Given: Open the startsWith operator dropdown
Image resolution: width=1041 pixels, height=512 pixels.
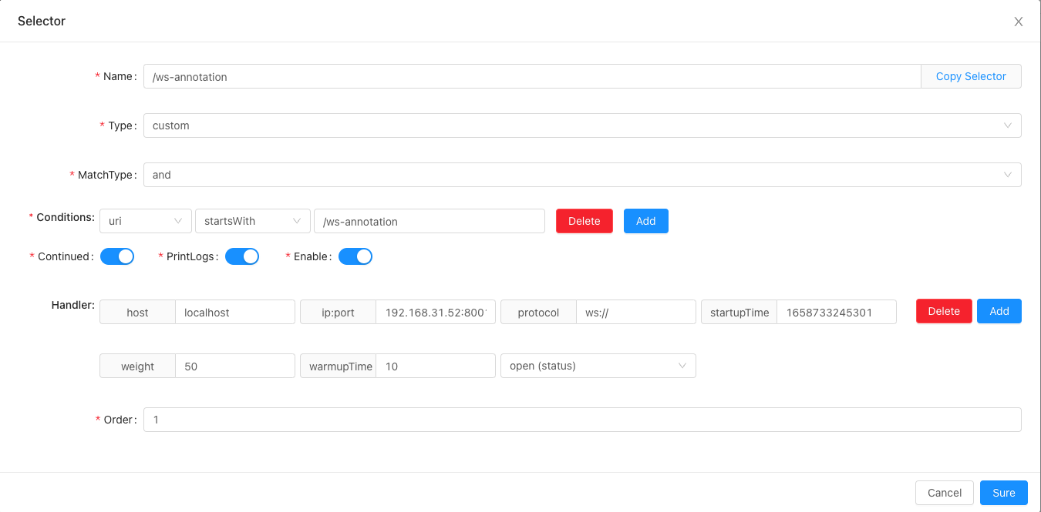Looking at the screenshot, I should click(x=252, y=221).
